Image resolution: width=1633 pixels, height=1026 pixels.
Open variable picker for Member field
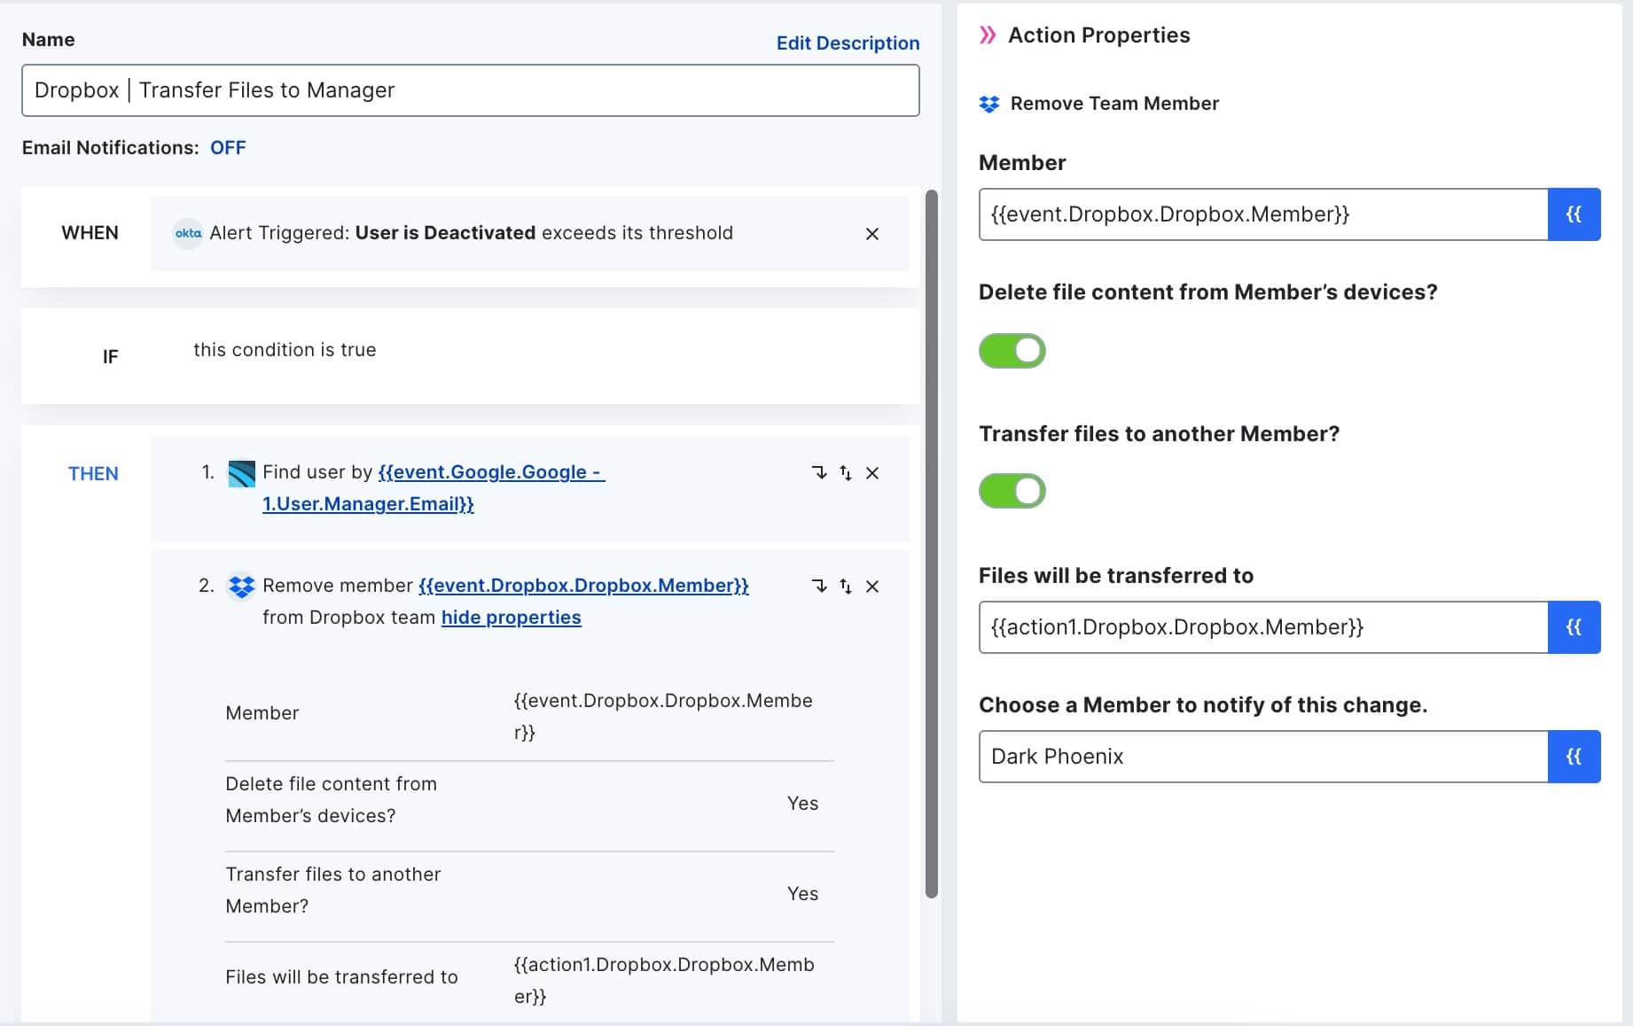tap(1574, 214)
